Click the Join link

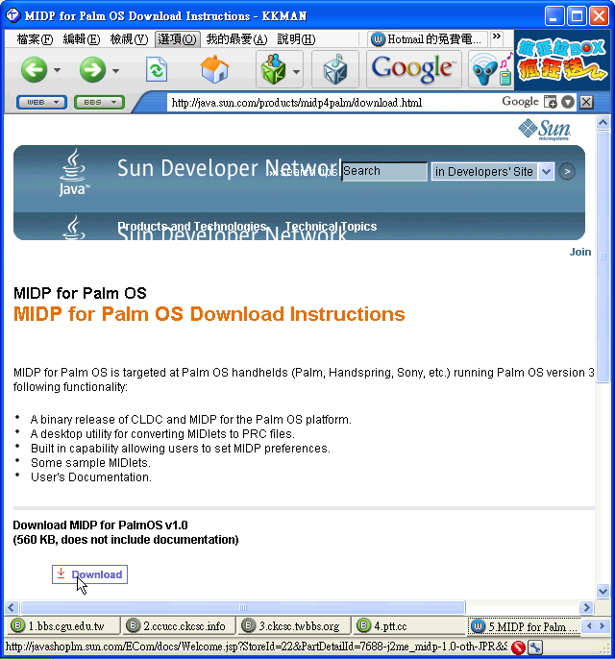tap(580, 252)
